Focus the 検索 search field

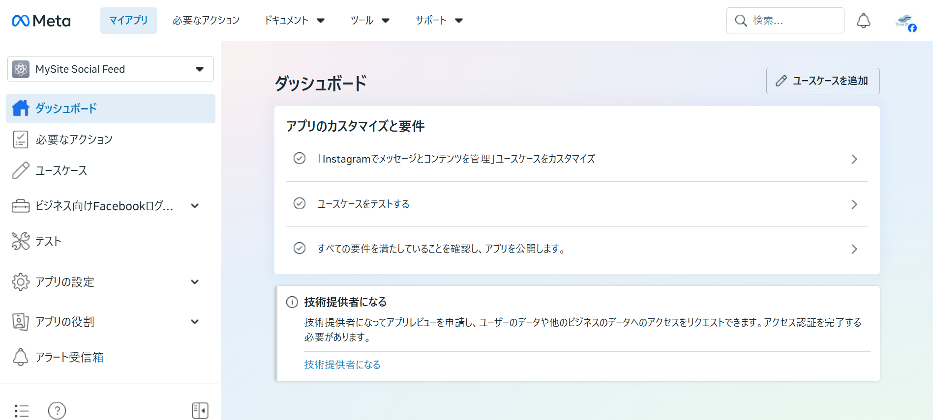(x=785, y=21)
